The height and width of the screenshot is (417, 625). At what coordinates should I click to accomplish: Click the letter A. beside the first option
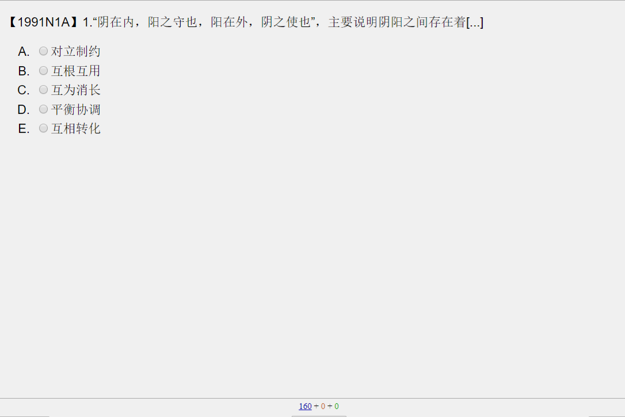(x=24, y=52)
